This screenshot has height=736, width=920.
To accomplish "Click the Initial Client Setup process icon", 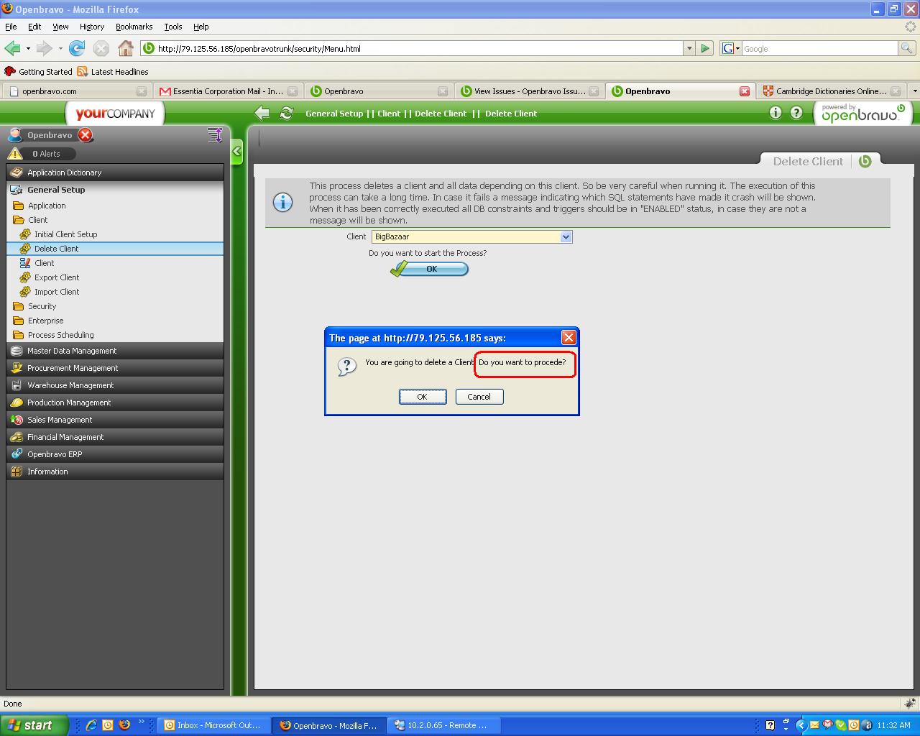I will pos(25,234).
